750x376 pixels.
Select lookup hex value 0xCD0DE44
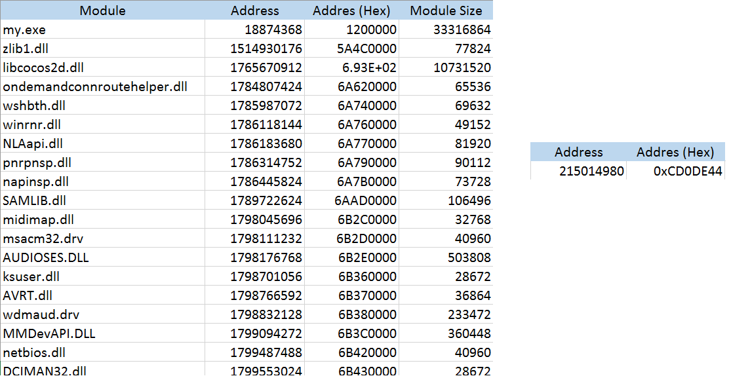coord(675,170)
